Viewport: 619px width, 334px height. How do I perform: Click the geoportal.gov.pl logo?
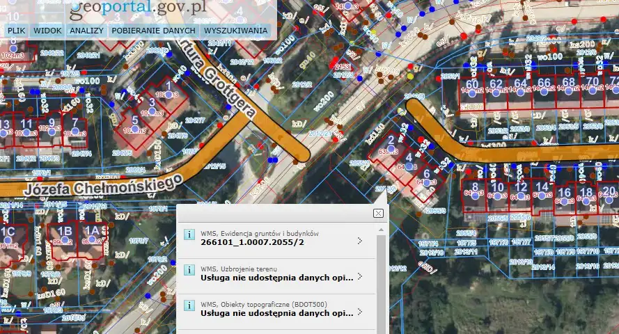pos(139,10)
